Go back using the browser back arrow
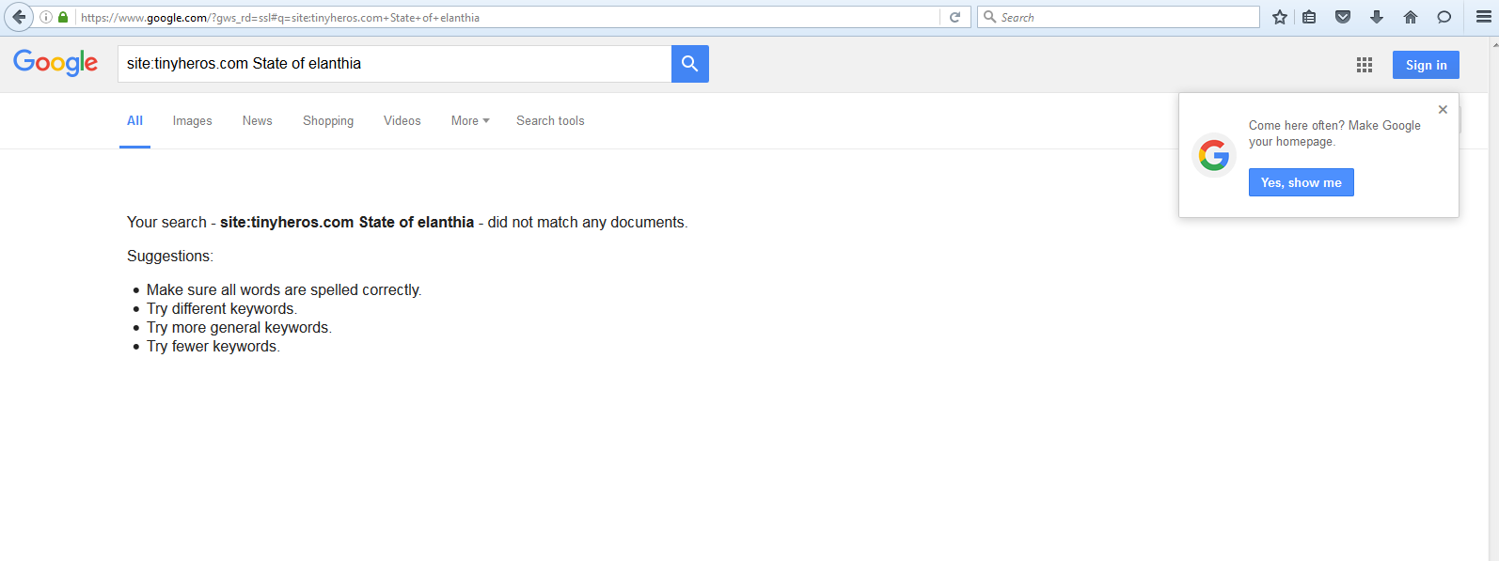Image resolution: width=1499 pixels, height=561 pixels. pos(18,17)
